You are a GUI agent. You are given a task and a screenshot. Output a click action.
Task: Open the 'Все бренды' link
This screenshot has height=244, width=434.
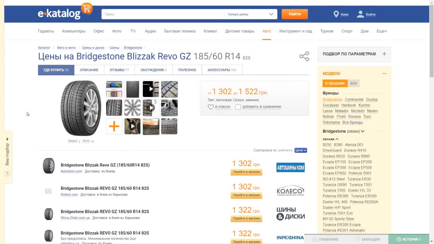[x=353, y=122]
